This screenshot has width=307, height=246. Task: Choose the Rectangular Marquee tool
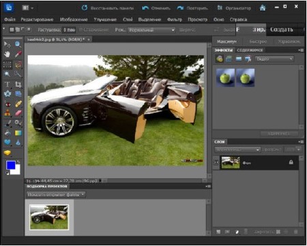click(8, 65)
